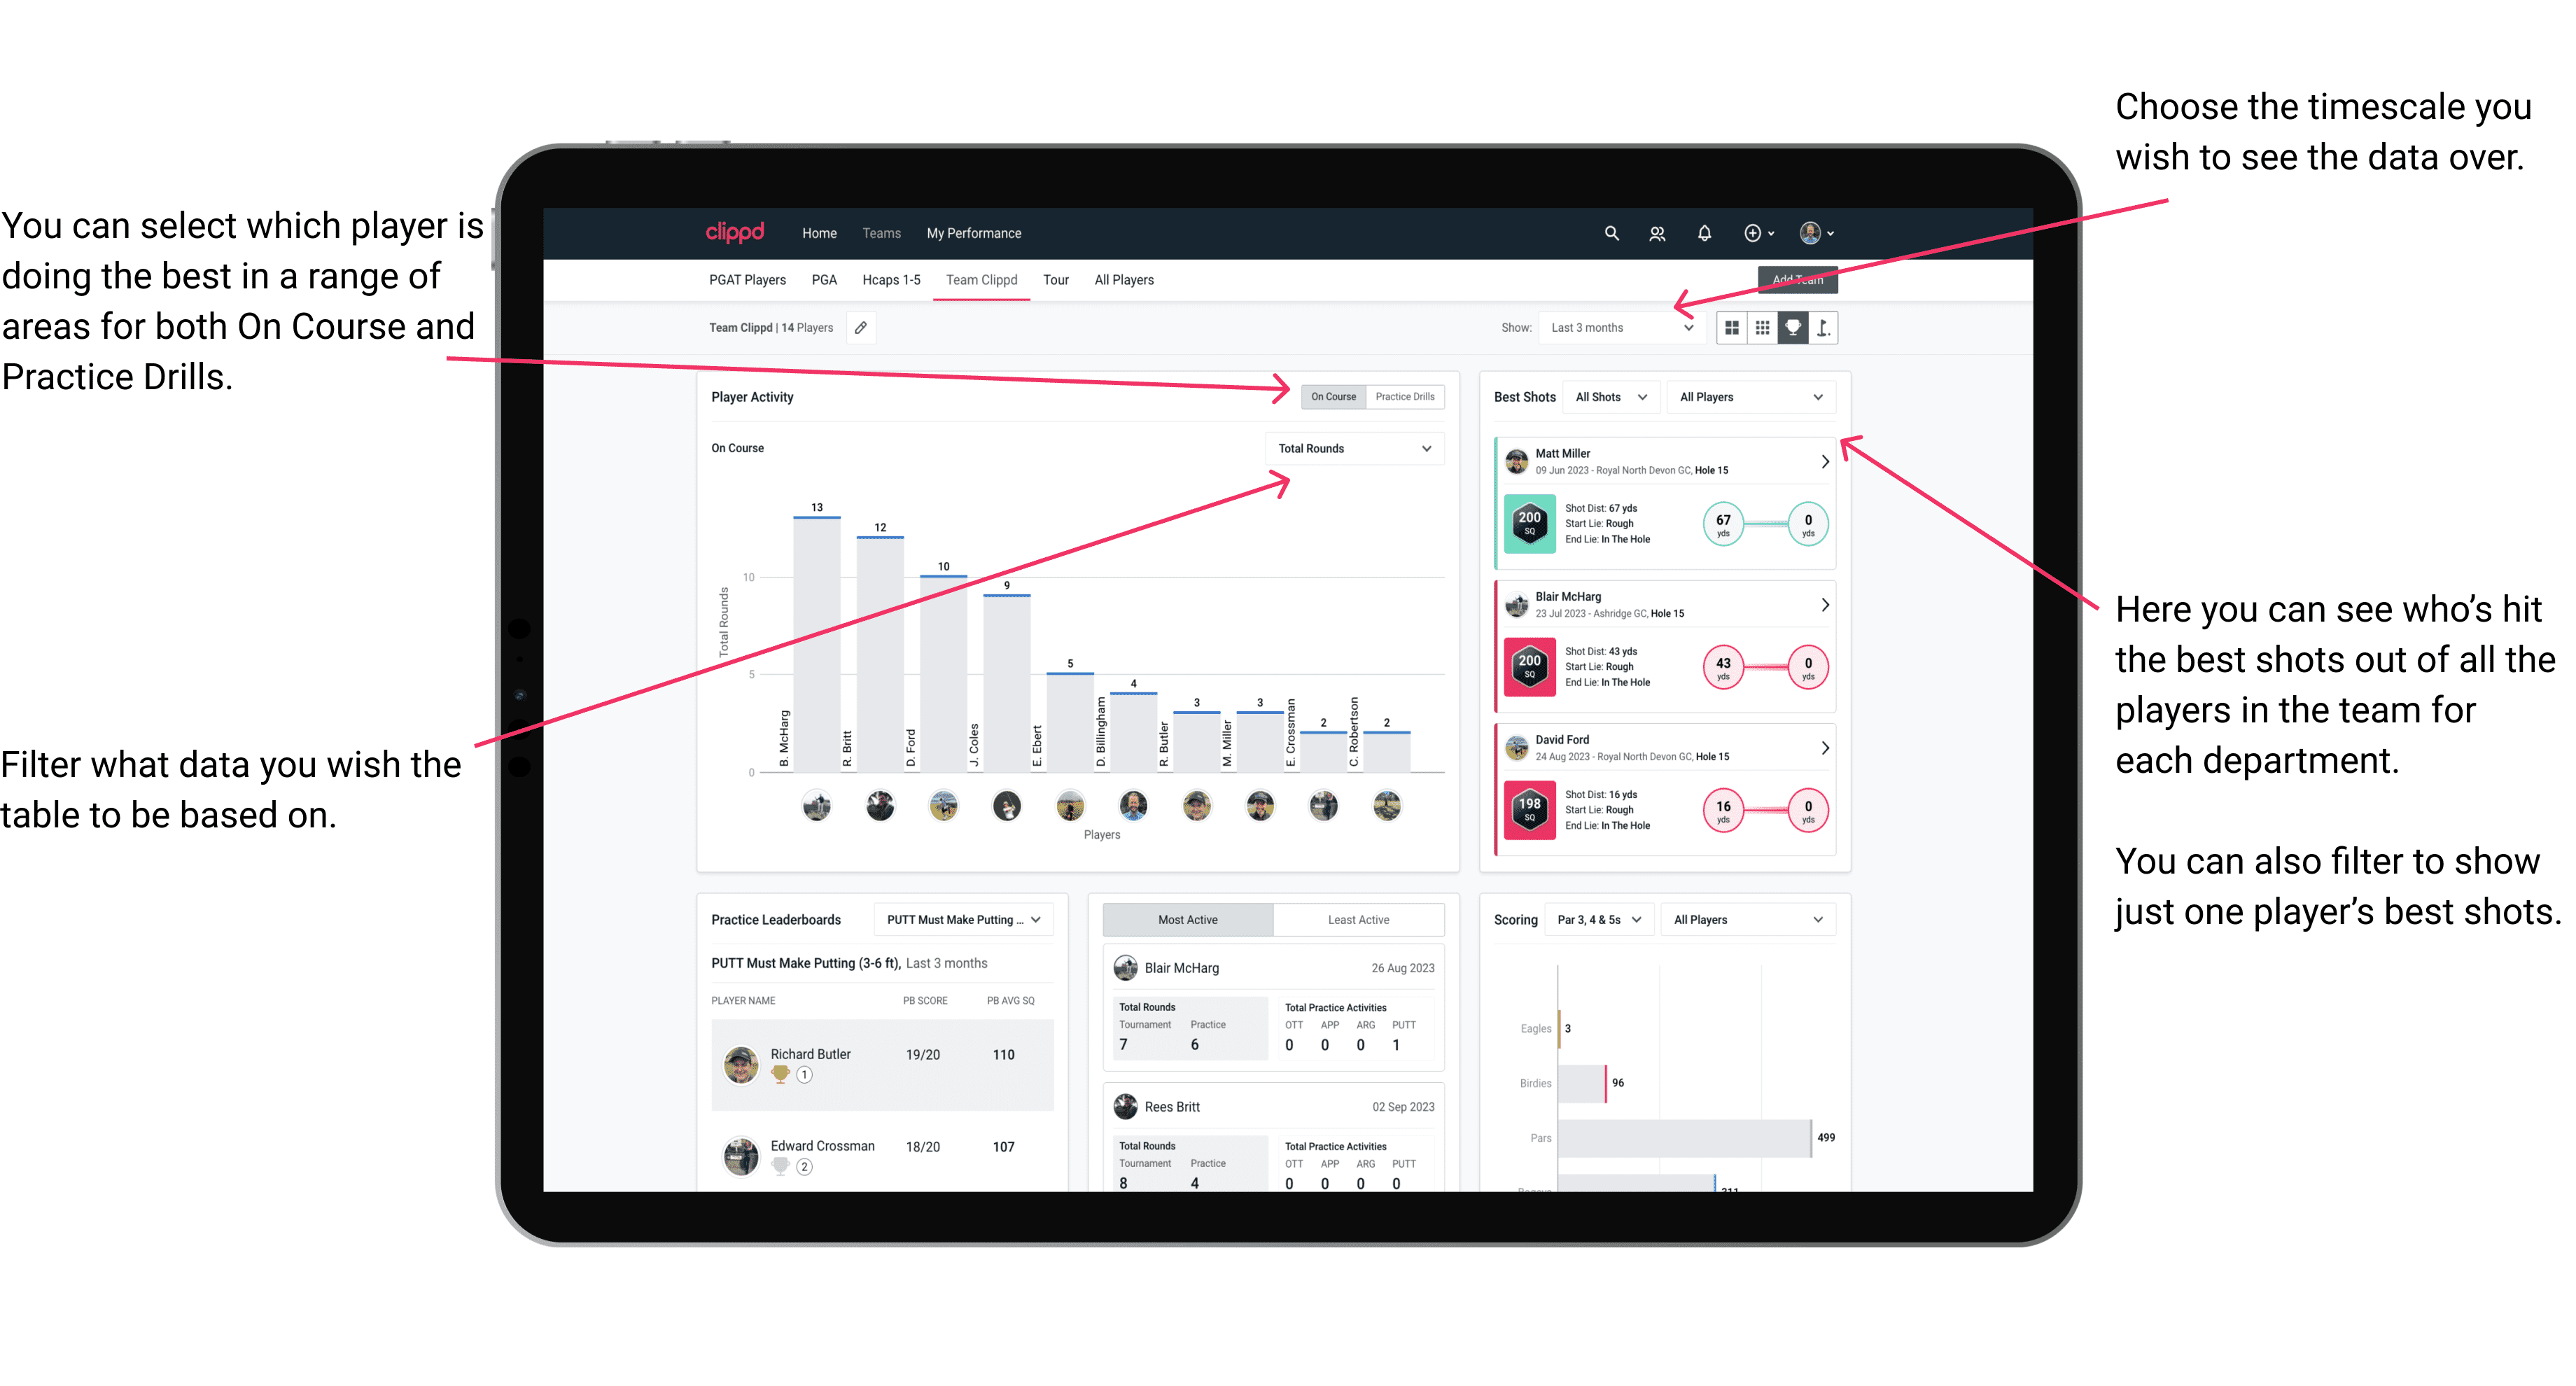Image resolution: width=2576 pixels, height=1386 pixels.
Task: Toggle to On Course view
Action: pos(1331,396)
